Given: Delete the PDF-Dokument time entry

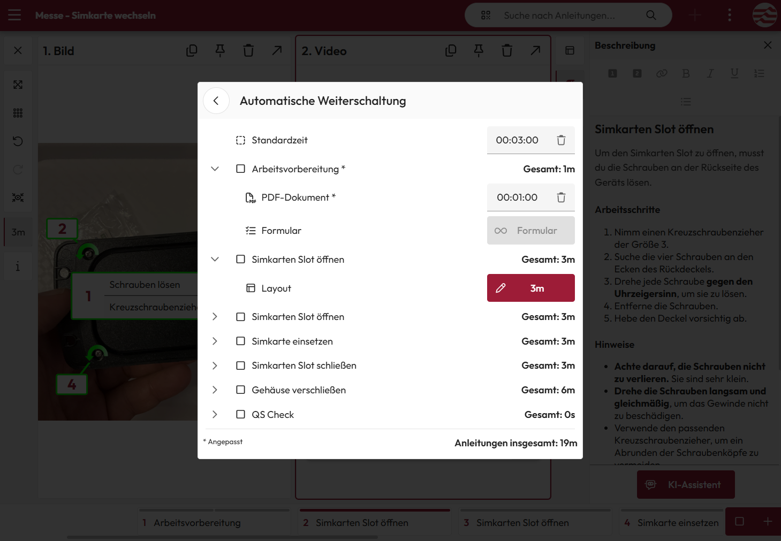Looking at the screenshot, I should pyautogui.click(x=561, y=197).
